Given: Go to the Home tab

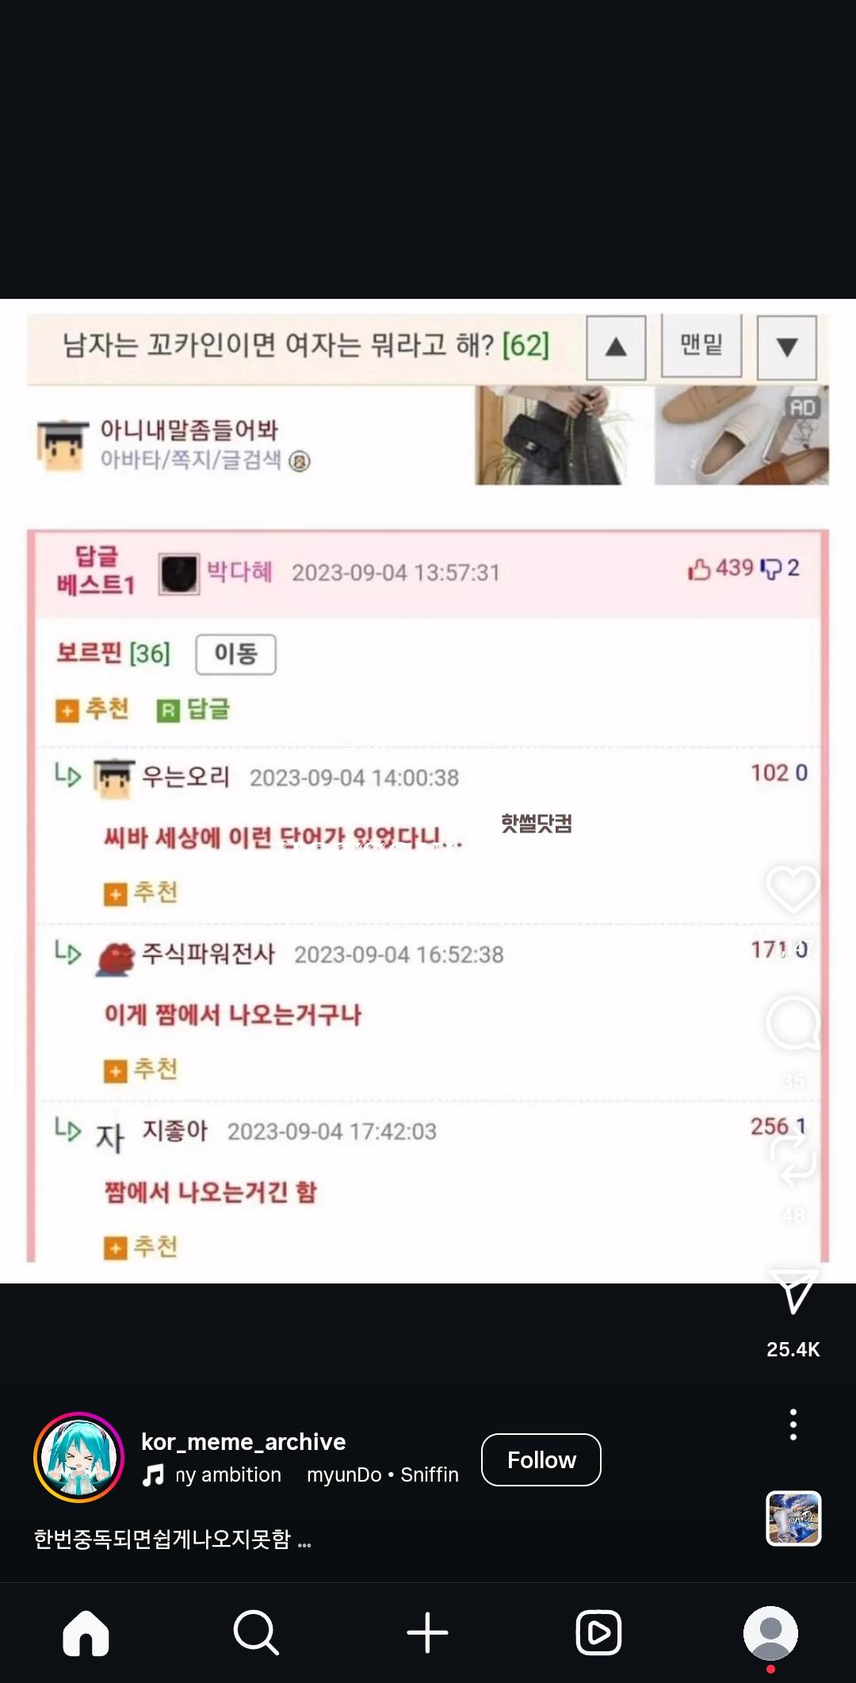Looking at the screenshot, I should (86, 1633).
